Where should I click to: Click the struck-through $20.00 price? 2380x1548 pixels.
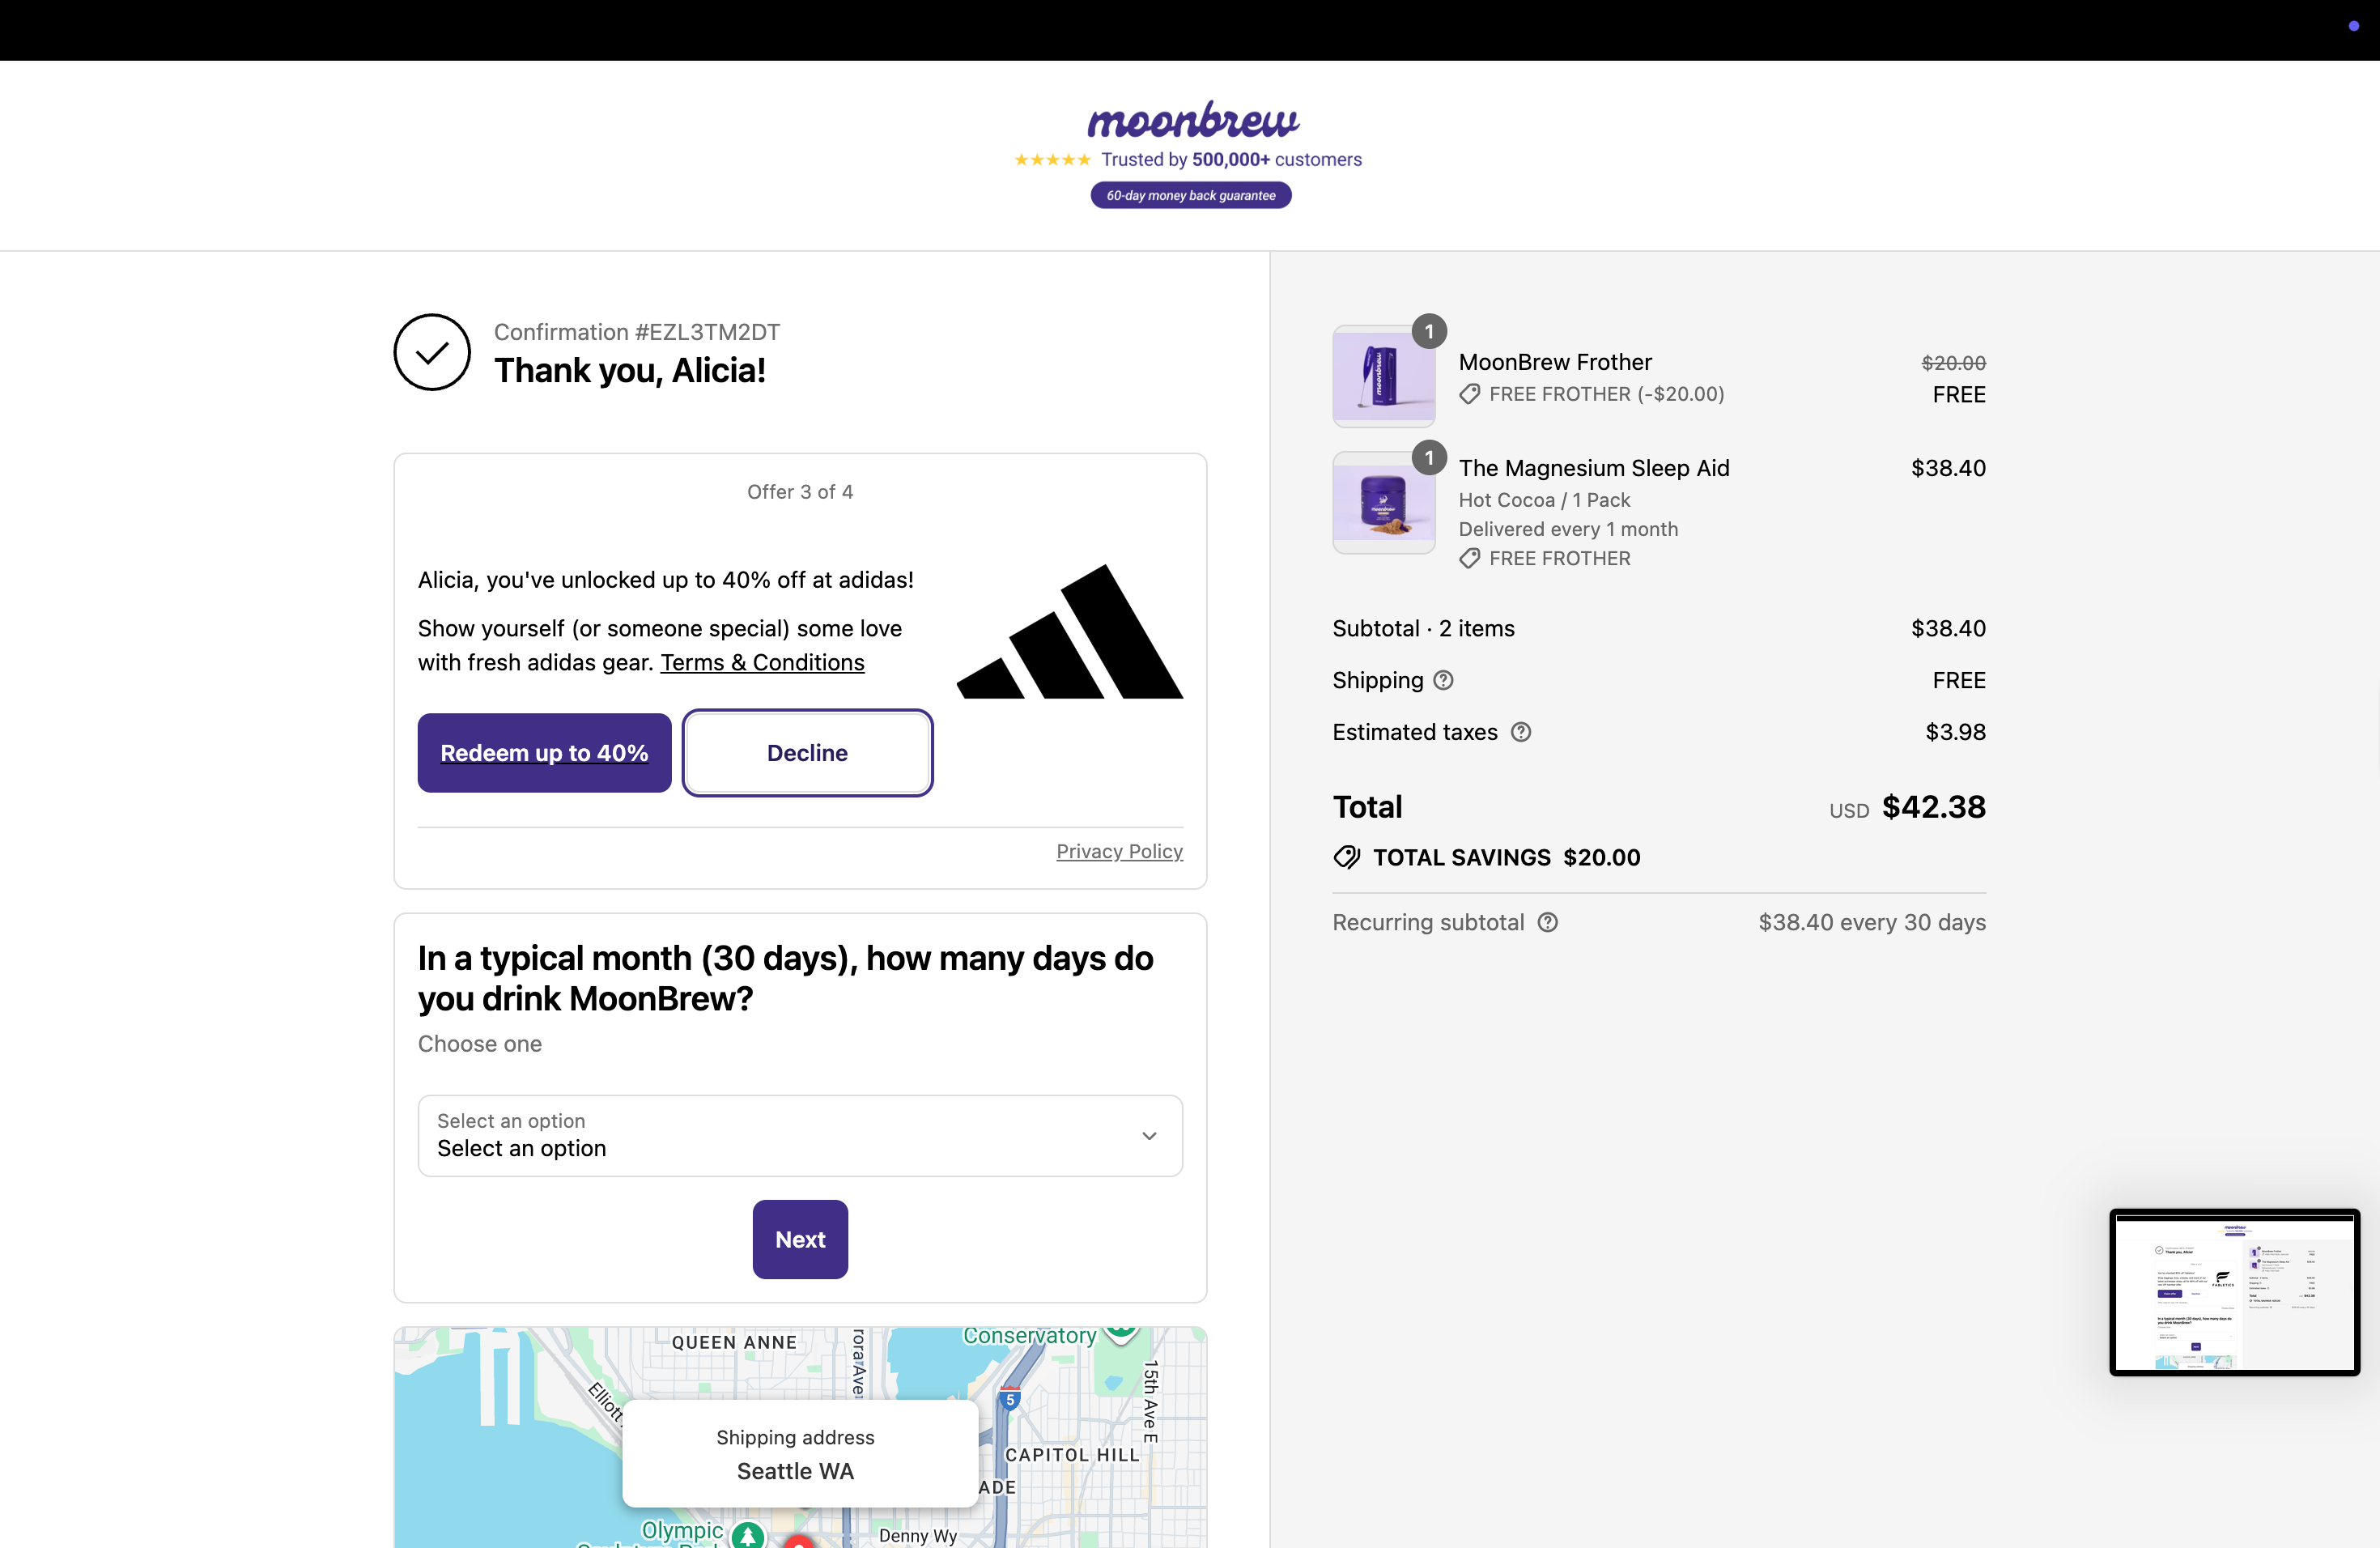(1953, 363)
